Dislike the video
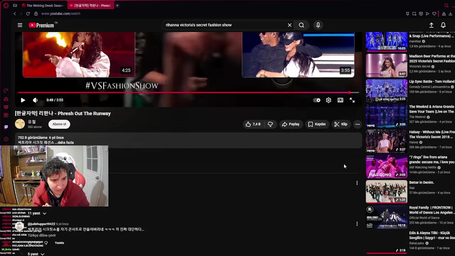 click(271, 124)
